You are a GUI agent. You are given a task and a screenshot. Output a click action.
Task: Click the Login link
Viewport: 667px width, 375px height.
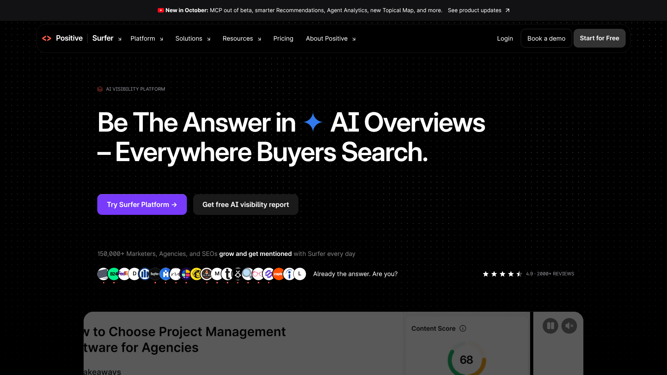point(505,39)
